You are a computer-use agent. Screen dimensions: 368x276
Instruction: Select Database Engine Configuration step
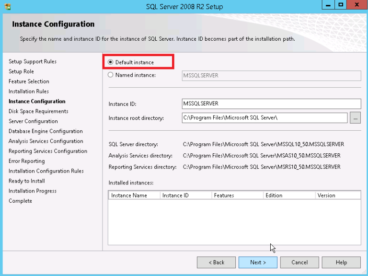(x=46, y=131)
